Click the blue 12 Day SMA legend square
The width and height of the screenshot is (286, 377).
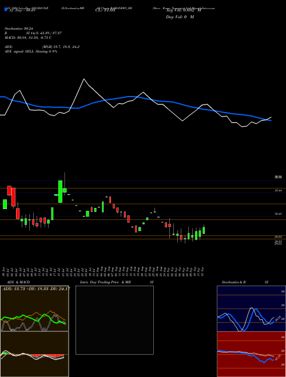pos(6,9)
